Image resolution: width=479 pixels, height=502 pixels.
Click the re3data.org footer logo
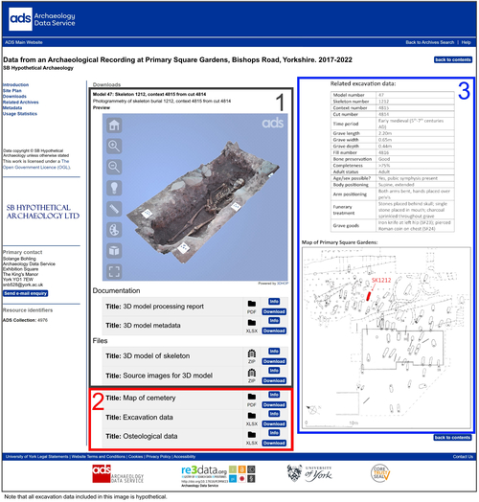218,475
